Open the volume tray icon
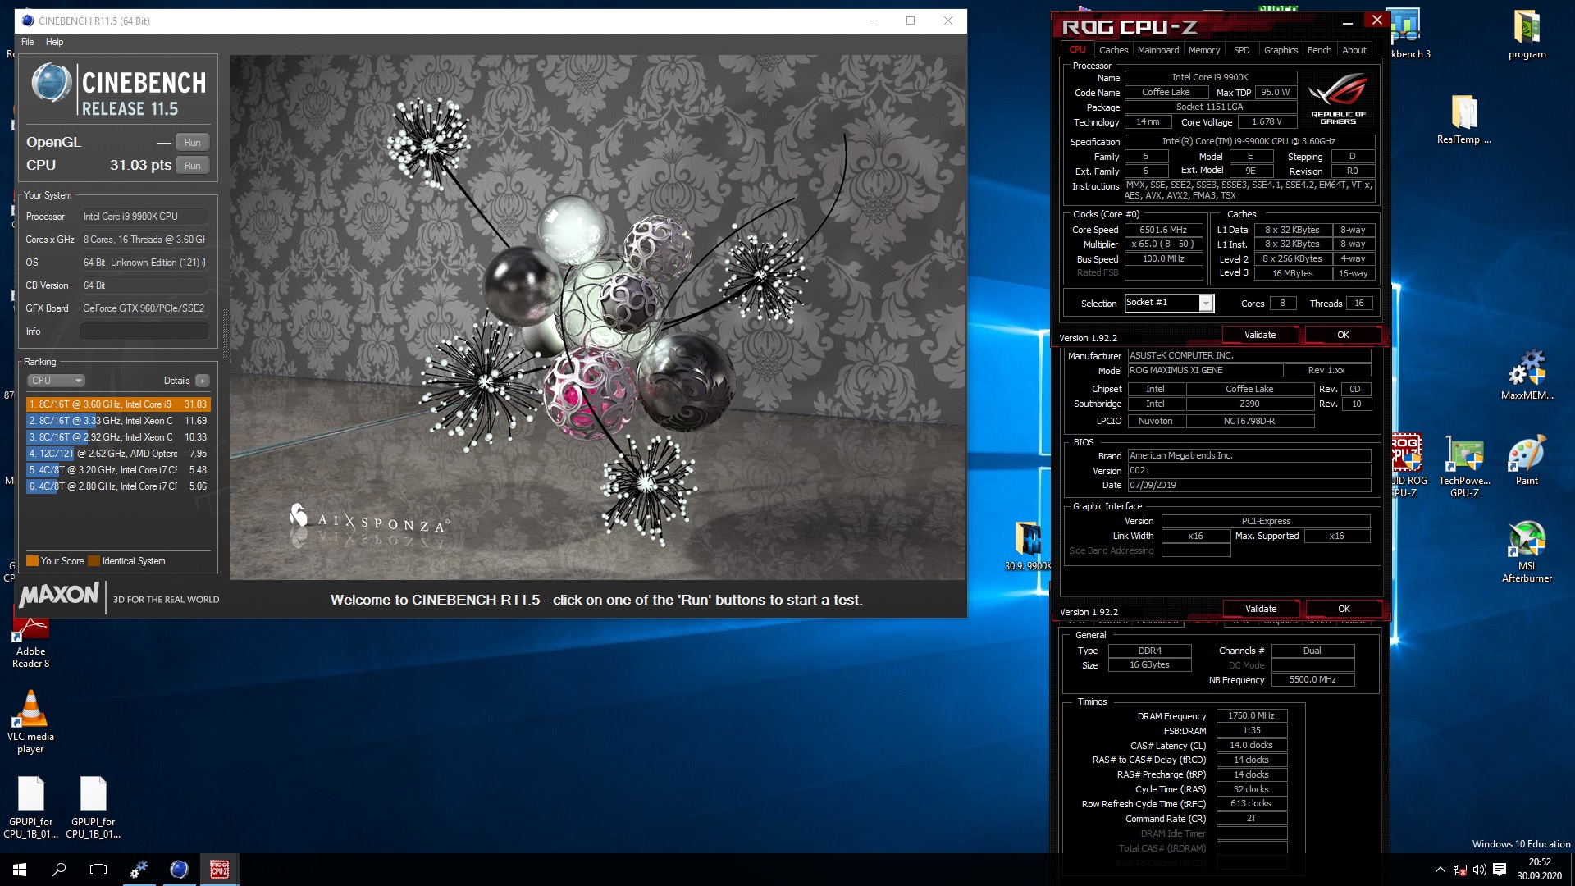 pos(1480,870)
